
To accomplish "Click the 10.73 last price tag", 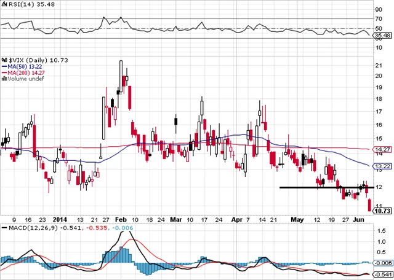I will click(x=383, y=211).
